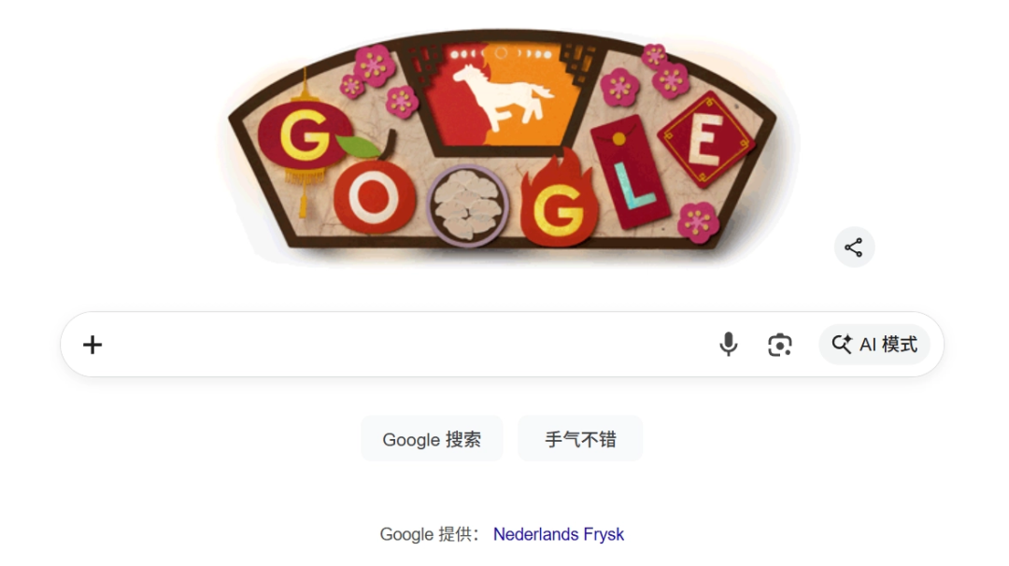
Task: Click pink blossom below diamond E
Action: [x=698, y=222]
